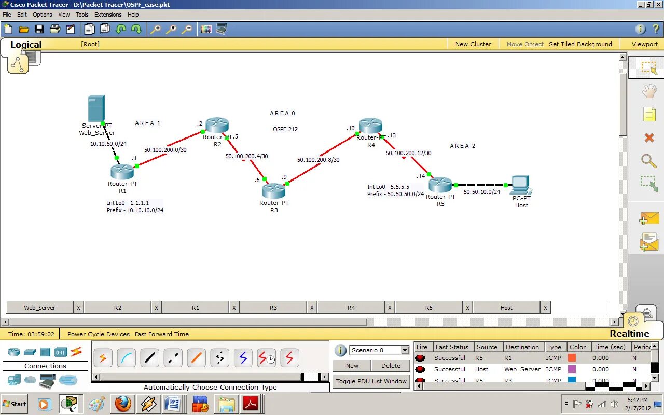
Task: Open a file with the folder icon
Action: [x=24, y=29]
